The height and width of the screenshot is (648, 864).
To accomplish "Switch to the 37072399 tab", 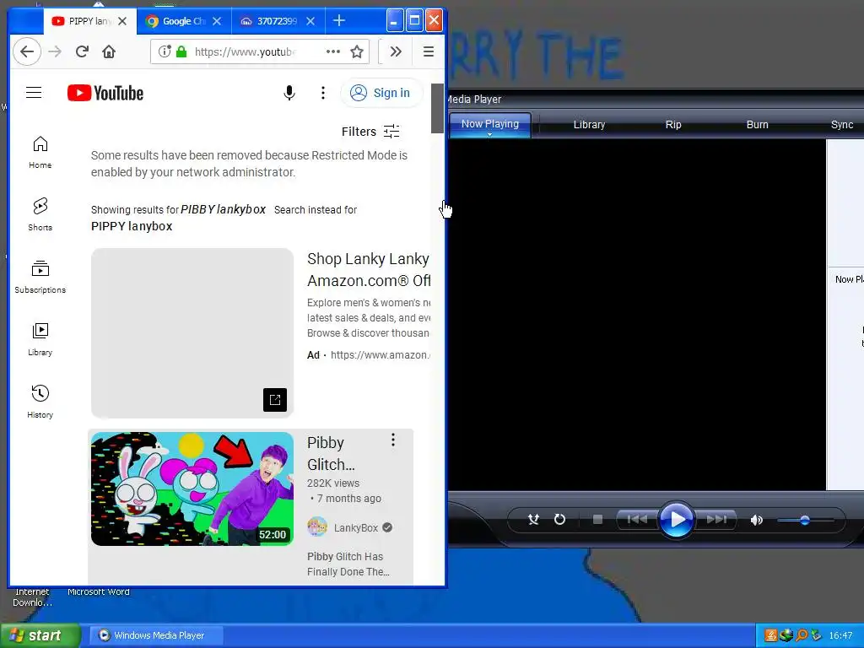I will [x=278, y=21].
